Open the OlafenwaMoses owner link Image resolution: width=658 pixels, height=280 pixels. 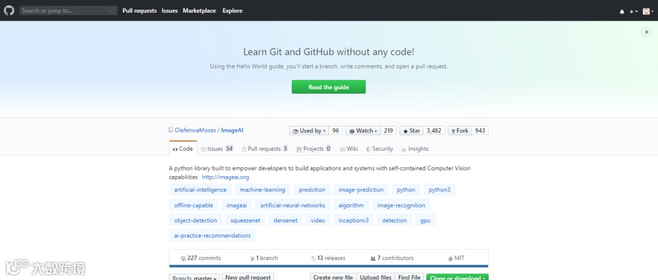(195, 130)
